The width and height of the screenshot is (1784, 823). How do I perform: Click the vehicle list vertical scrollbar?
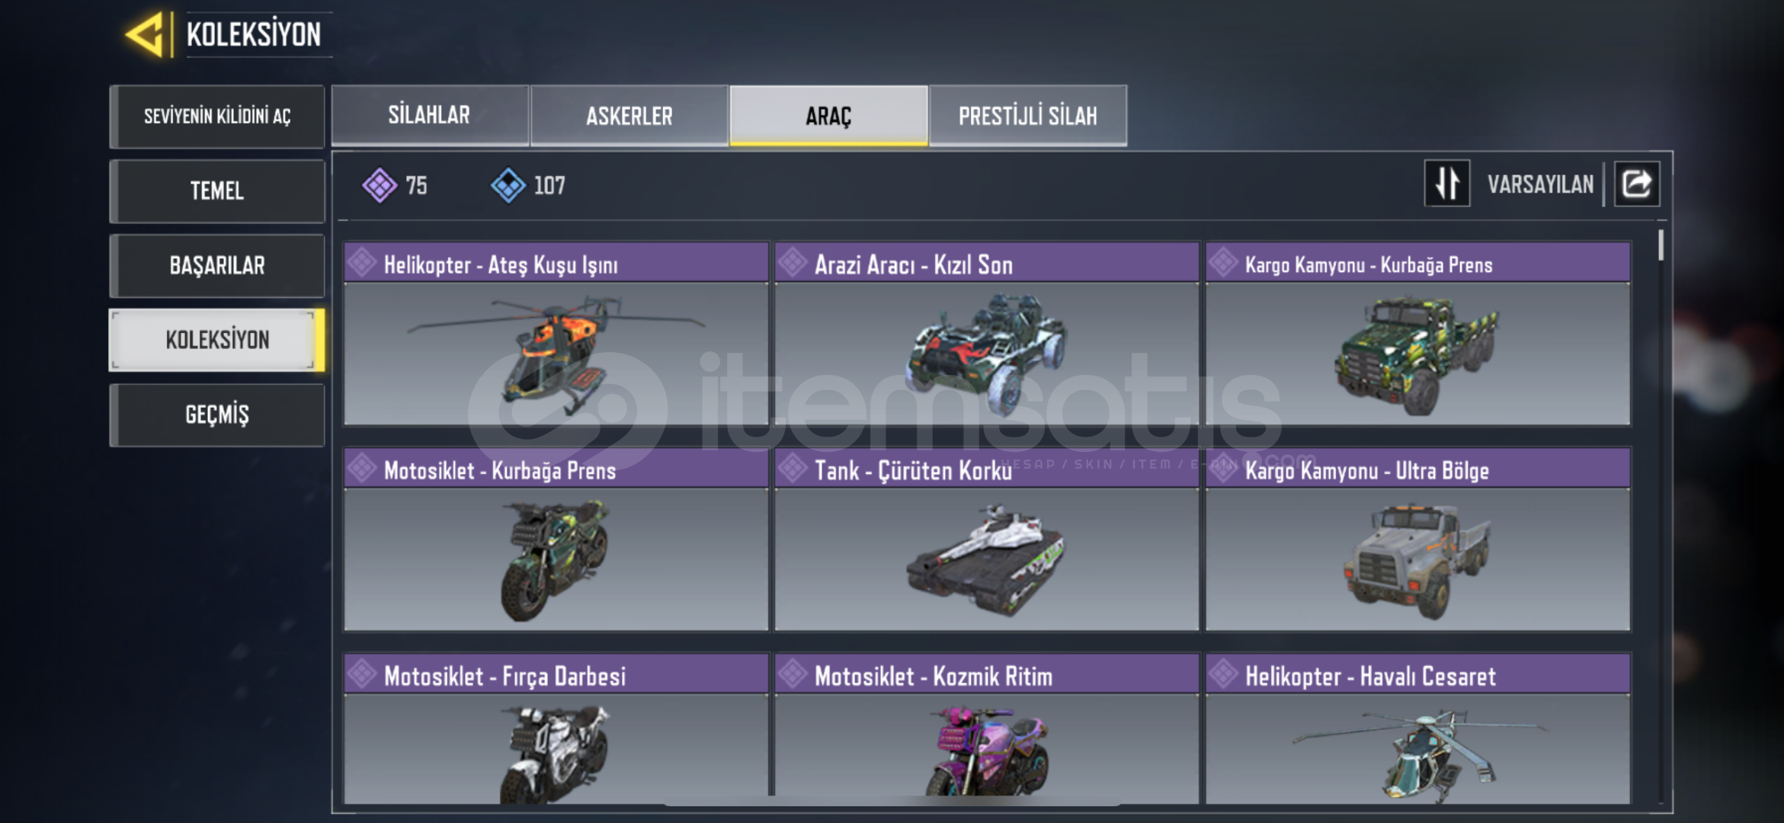[1661, 515]
